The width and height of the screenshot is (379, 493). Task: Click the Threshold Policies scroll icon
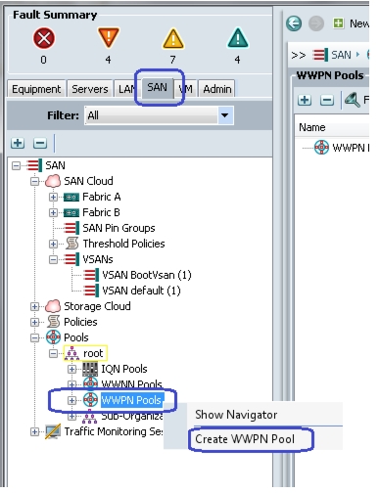pos(72,244)
